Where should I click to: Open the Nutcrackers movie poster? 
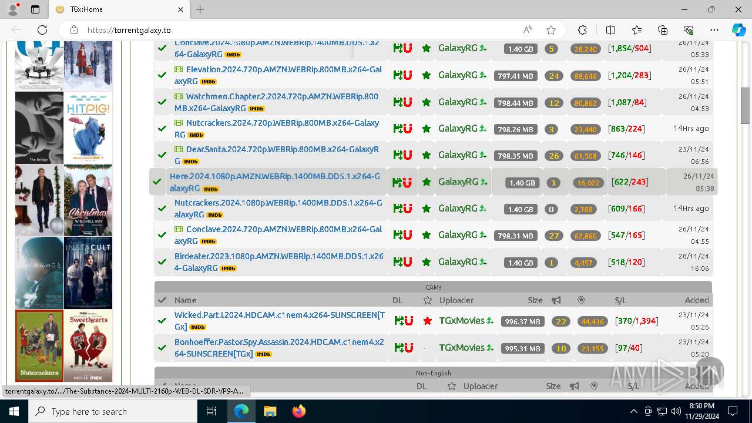[x=39, y=345]
